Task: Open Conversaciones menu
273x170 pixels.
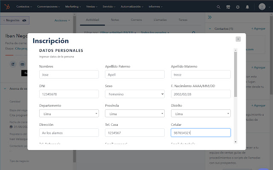Action: pos(48,7)
